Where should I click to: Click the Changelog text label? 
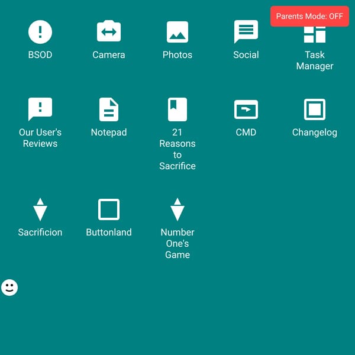pos(315,132)
